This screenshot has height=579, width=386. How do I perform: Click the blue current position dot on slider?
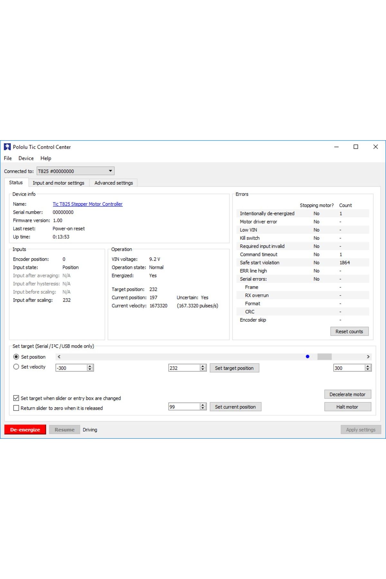point(308,356)
